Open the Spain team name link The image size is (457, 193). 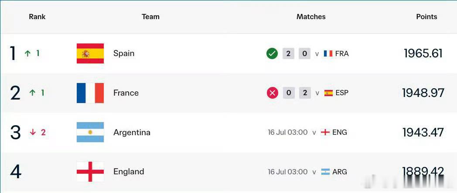tap(124, 53)
